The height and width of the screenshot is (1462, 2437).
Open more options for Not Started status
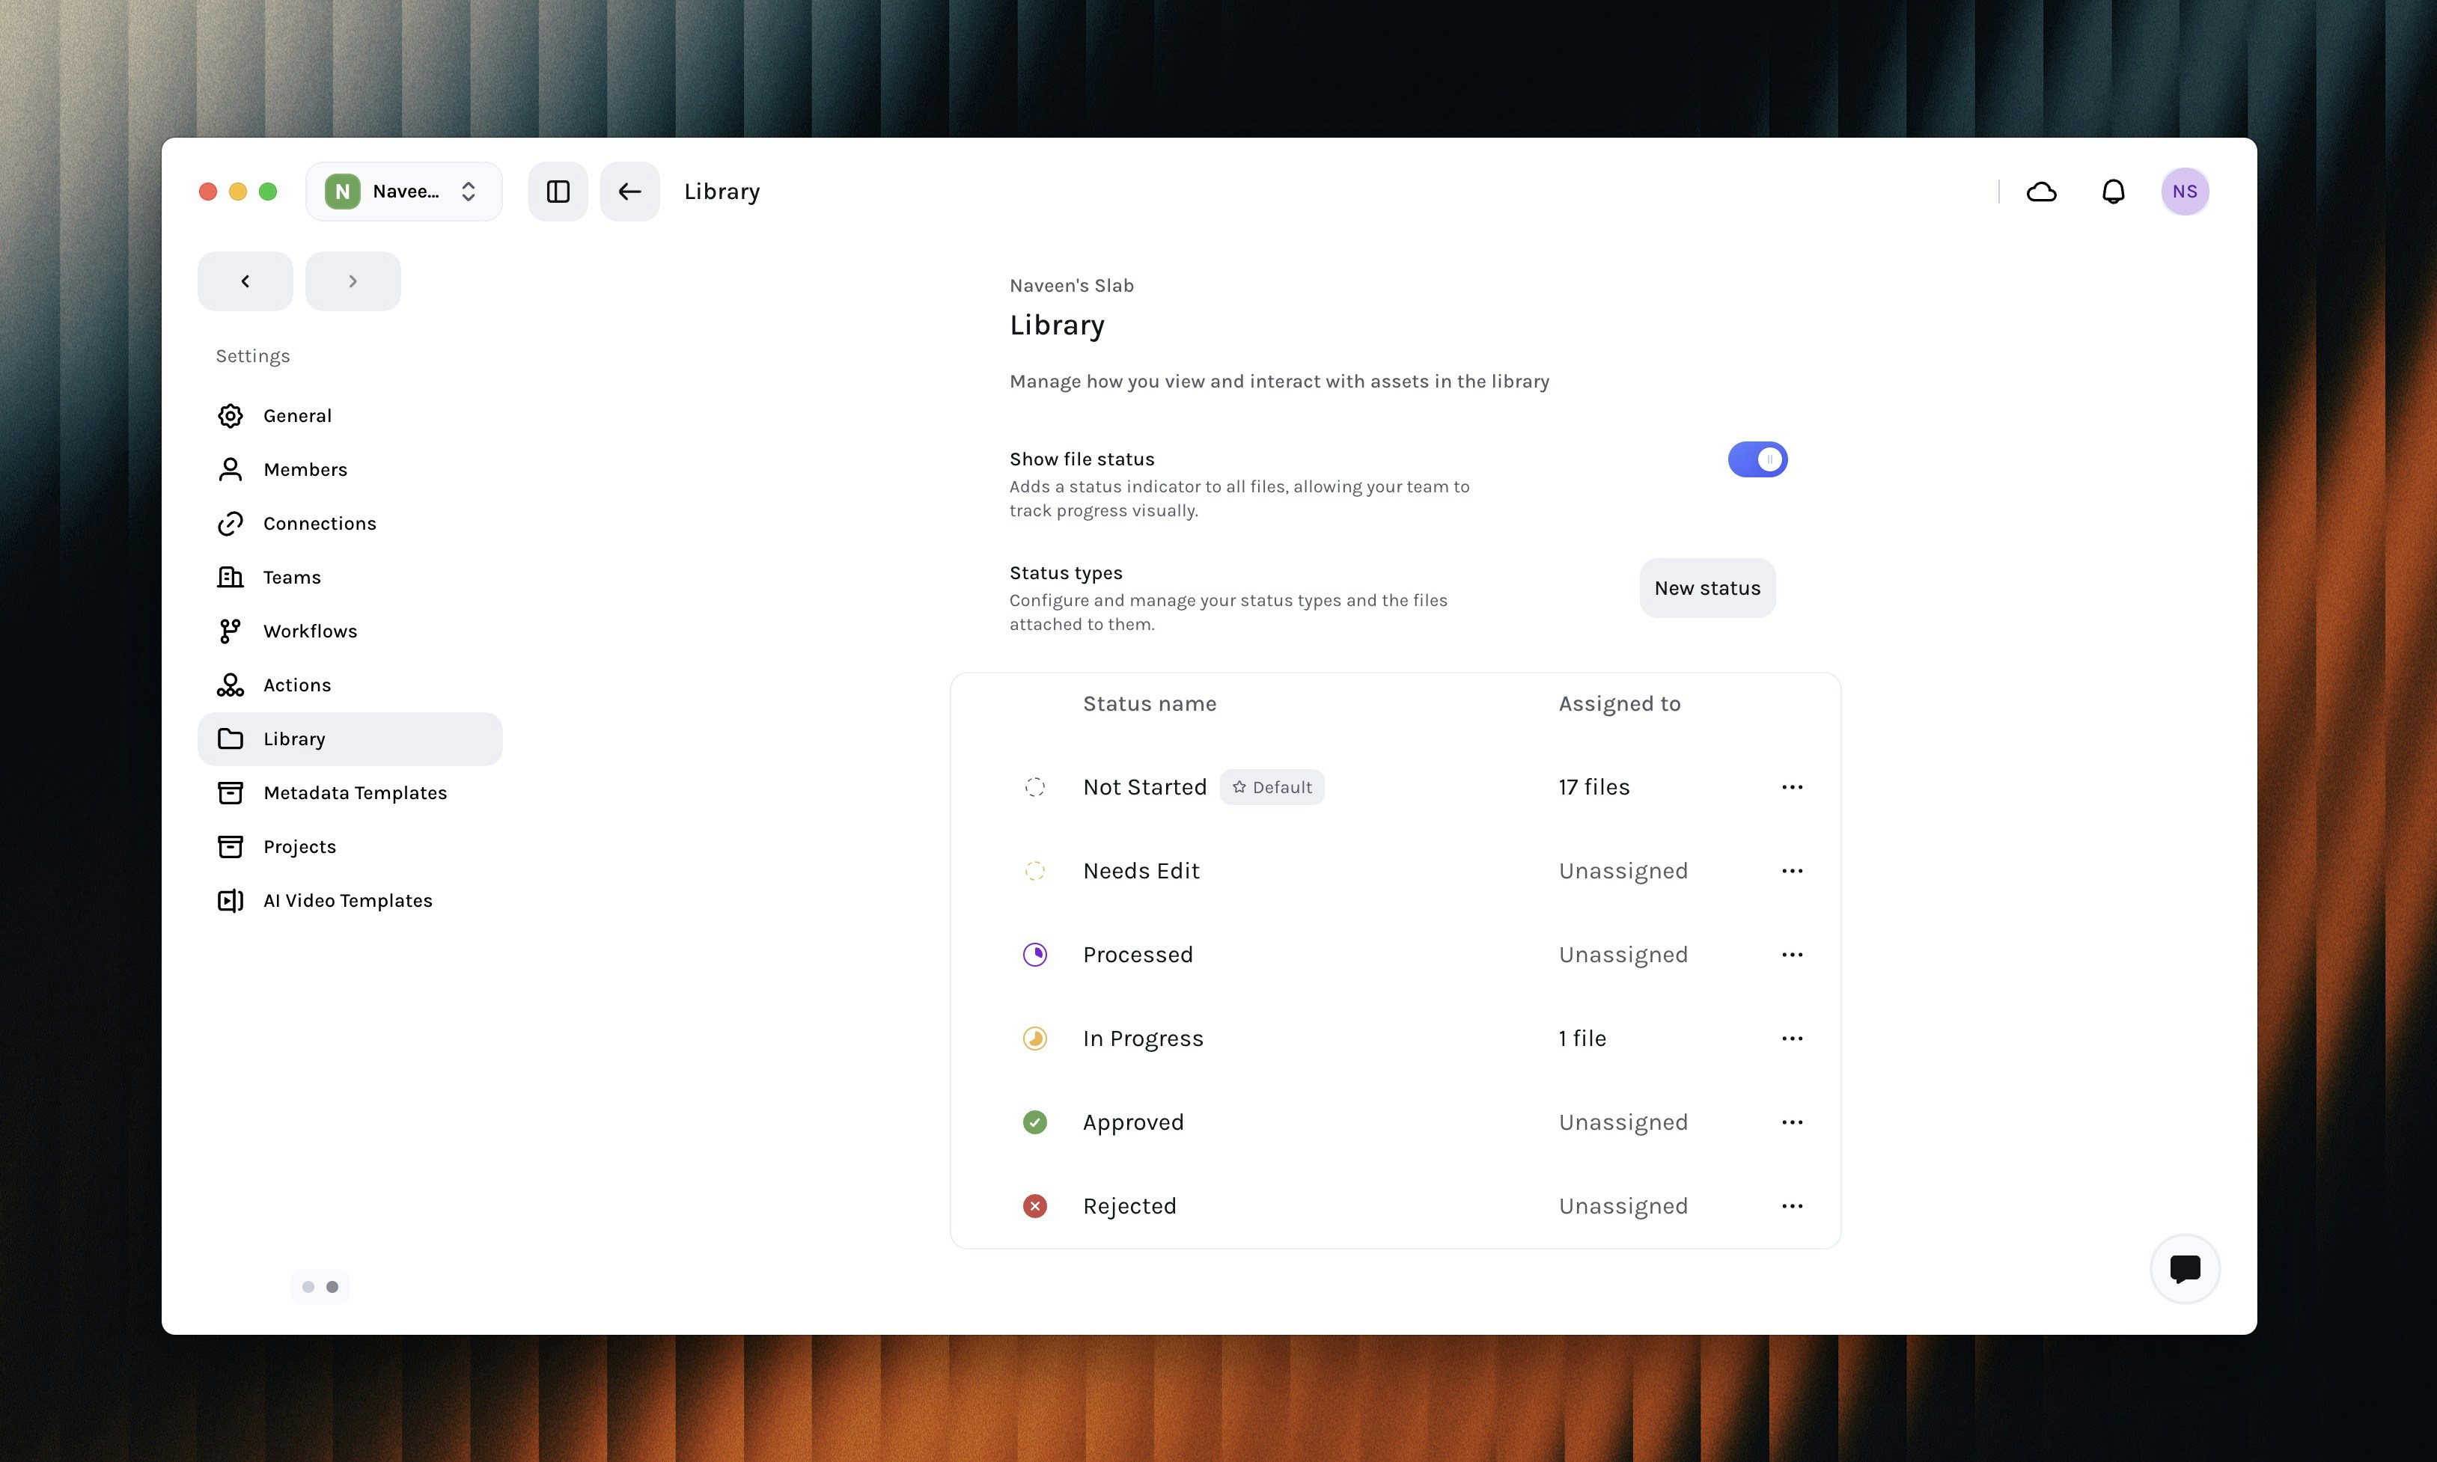click(x=1792, y=787)
